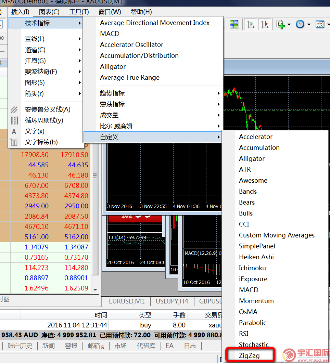Click the chart templates icon
The height and width of the screenshot is (363, 330).
(x=320, y=24)
